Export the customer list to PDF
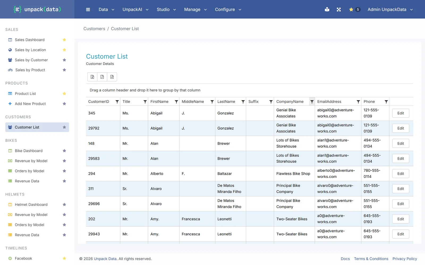 [x=102, y=77]
